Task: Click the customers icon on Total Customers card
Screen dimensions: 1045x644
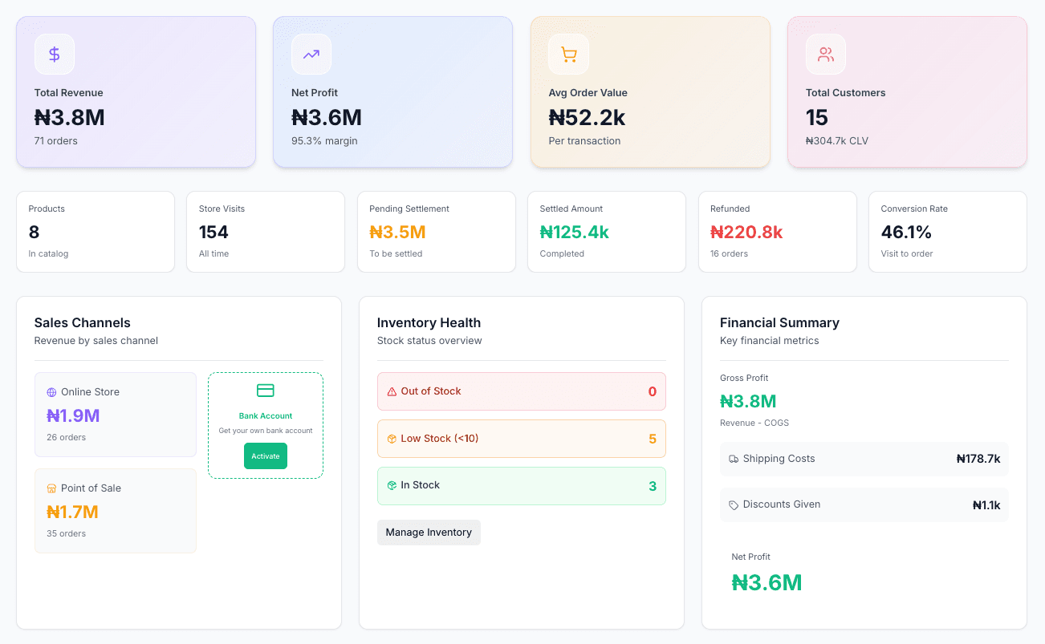Action: click(x=825, y=54)
